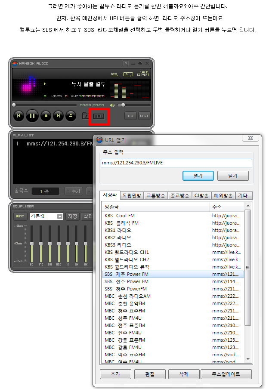
Task: Select MBC 춘천 음악FM station
Action: [173, 303]
